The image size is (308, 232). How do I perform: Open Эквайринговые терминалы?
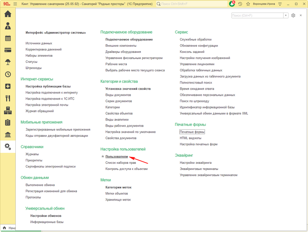pyautogui.click(x=199, y=169)
